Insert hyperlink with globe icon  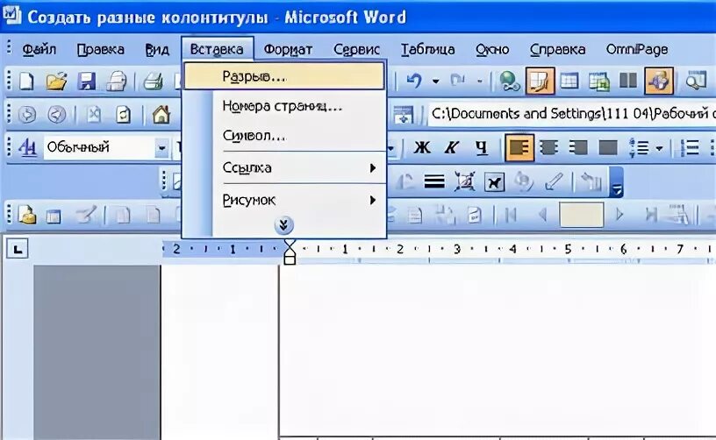click(509, 82)
